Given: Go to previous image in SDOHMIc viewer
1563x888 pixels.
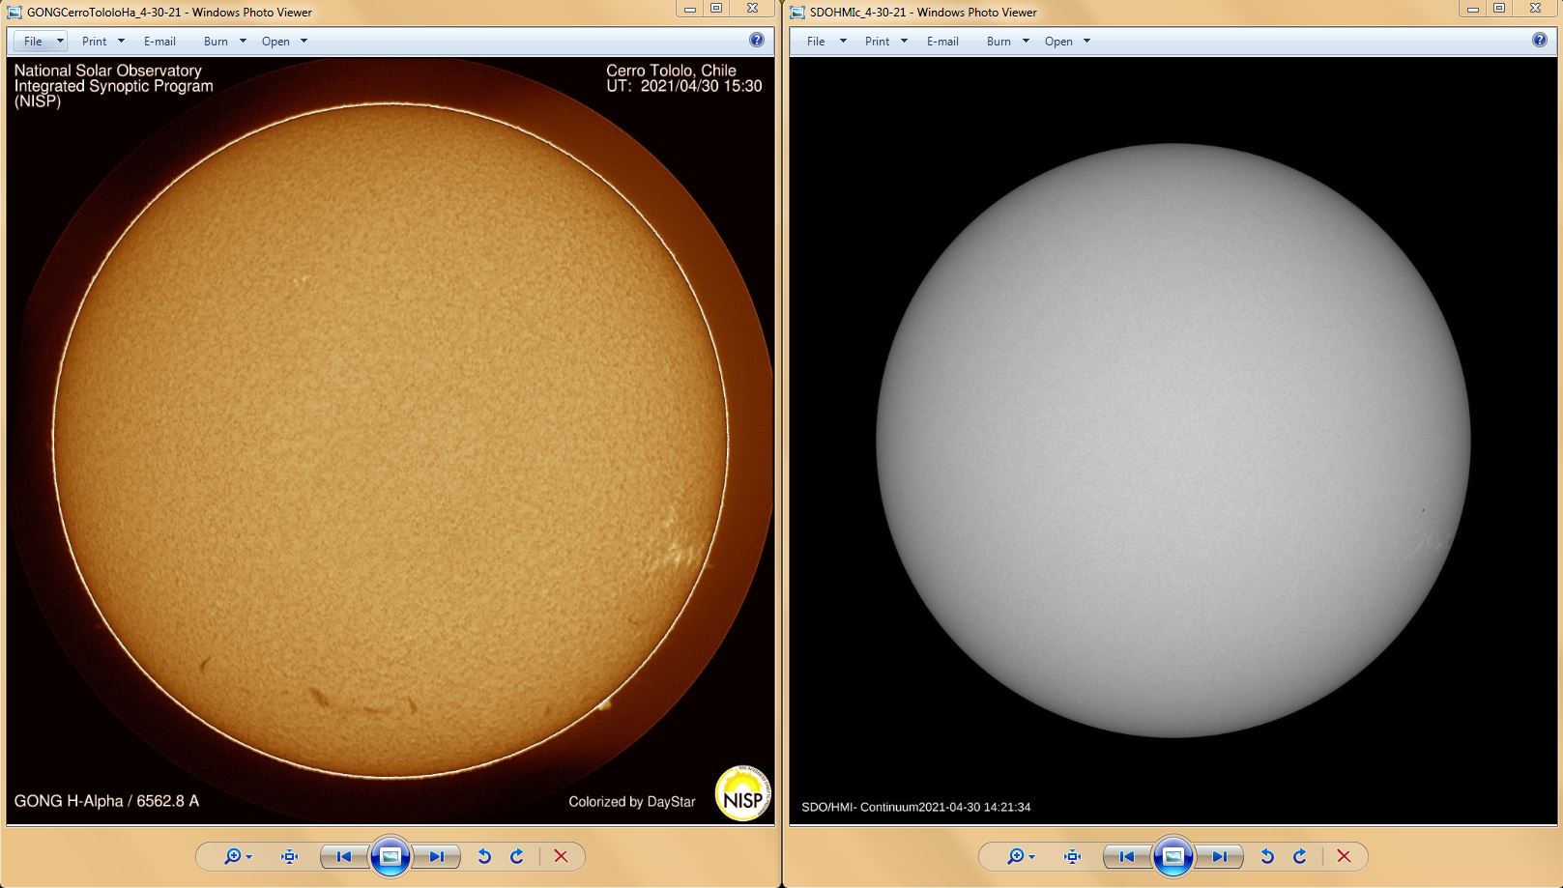Looking at the screenshot, I should click(1127, 856).
